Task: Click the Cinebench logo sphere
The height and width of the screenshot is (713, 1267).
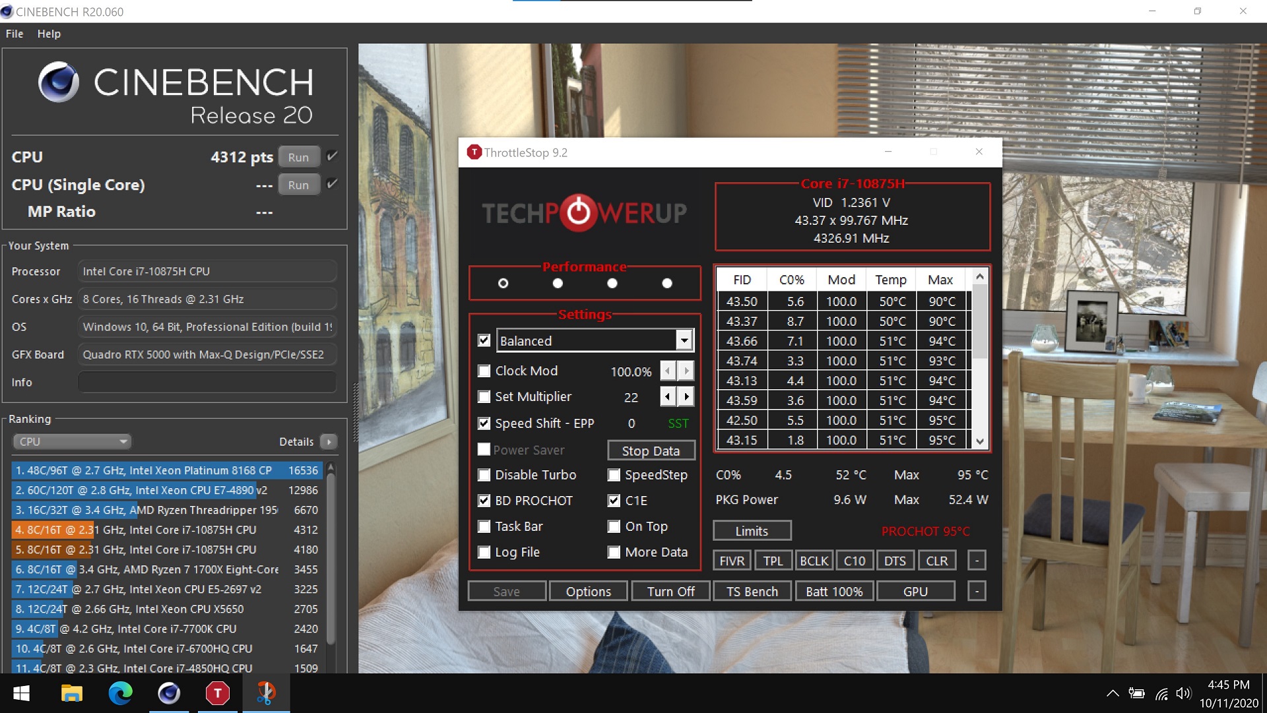Action: [58, 82]
